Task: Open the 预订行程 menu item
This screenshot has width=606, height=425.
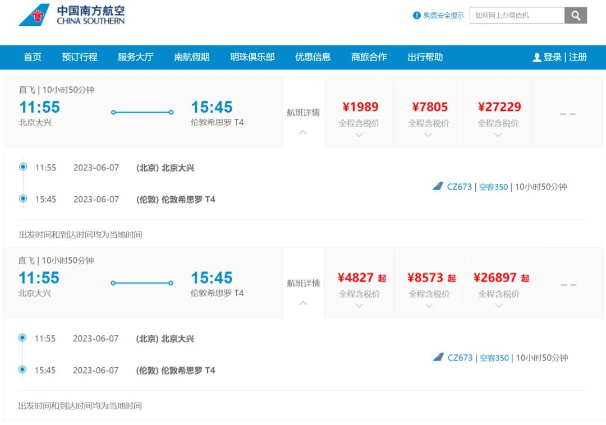Action: (80, 57)
